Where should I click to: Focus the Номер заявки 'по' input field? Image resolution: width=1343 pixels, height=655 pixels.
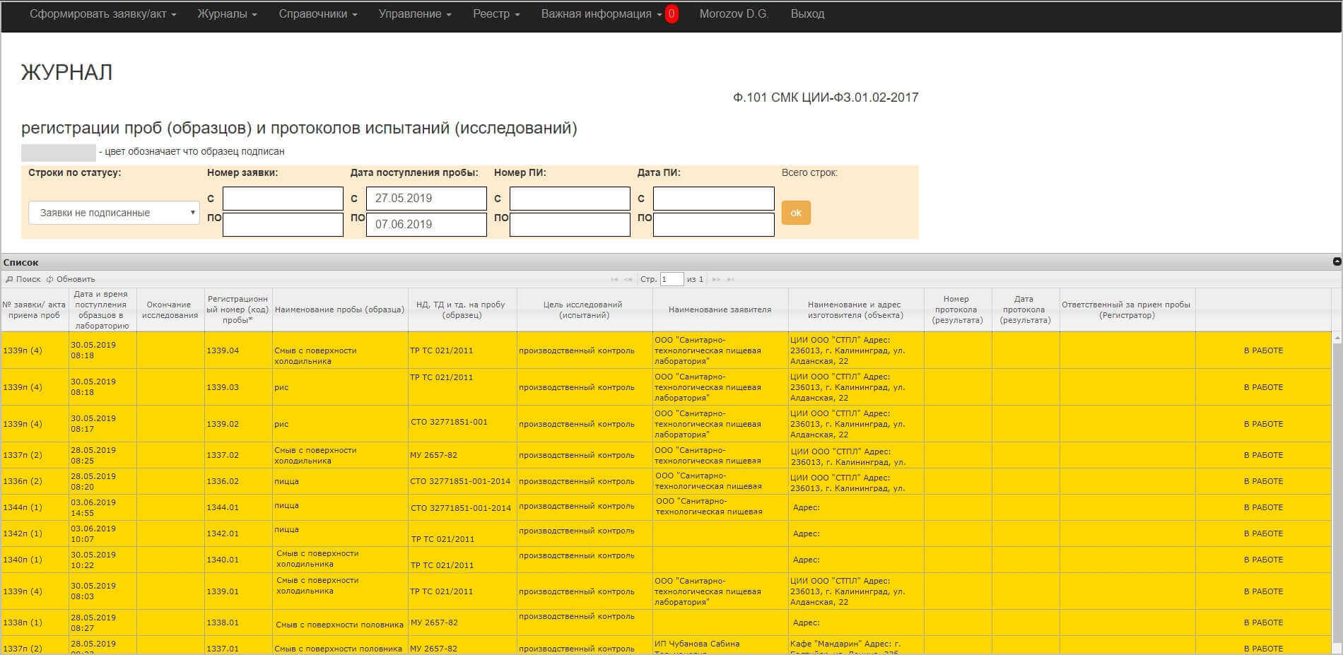tap(283, 225)
